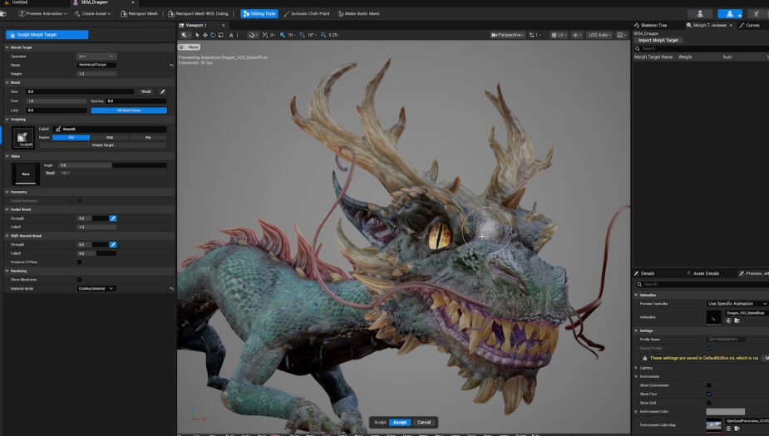This screenshot has height=436, width=769.
Task: Click the Sculpt brush thumbnail icon
Action: point(23,138)
